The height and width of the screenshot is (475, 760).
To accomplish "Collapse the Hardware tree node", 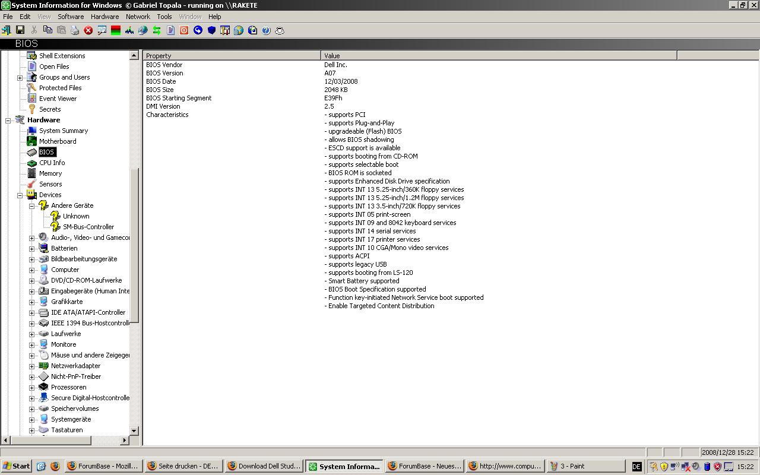I will pyautogui.click(x=8, y=120).
